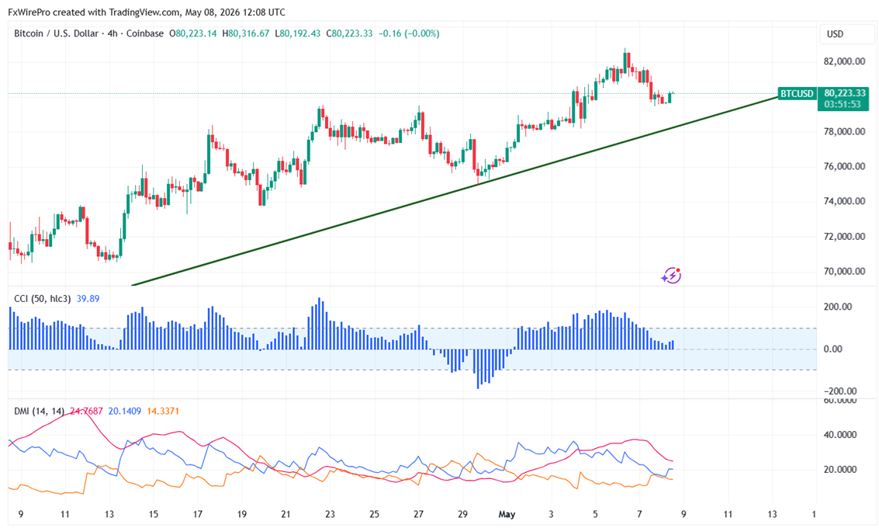Click the orange DMI value 14.3371
Viewport: 879px width, 528px height.
pos(163,411)
